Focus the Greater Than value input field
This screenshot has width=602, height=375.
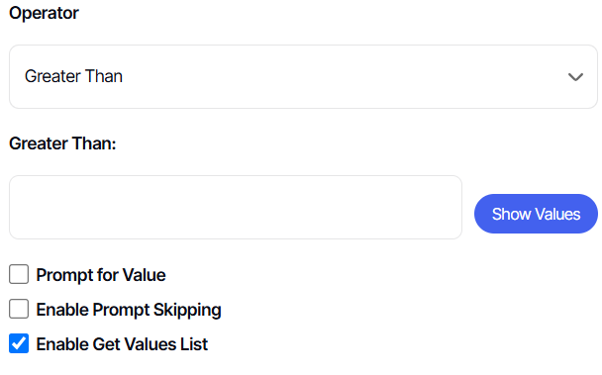(x=236, y=207)
